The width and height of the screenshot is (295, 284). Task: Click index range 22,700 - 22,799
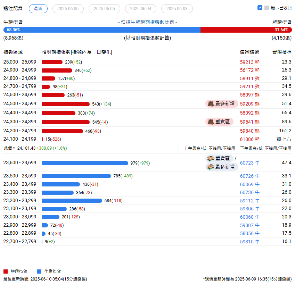20,242
